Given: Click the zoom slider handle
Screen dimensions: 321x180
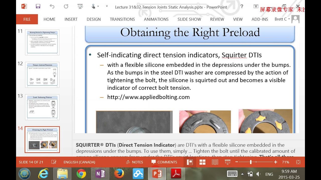Looking at the screenshot, I should (x=251, y=162).
